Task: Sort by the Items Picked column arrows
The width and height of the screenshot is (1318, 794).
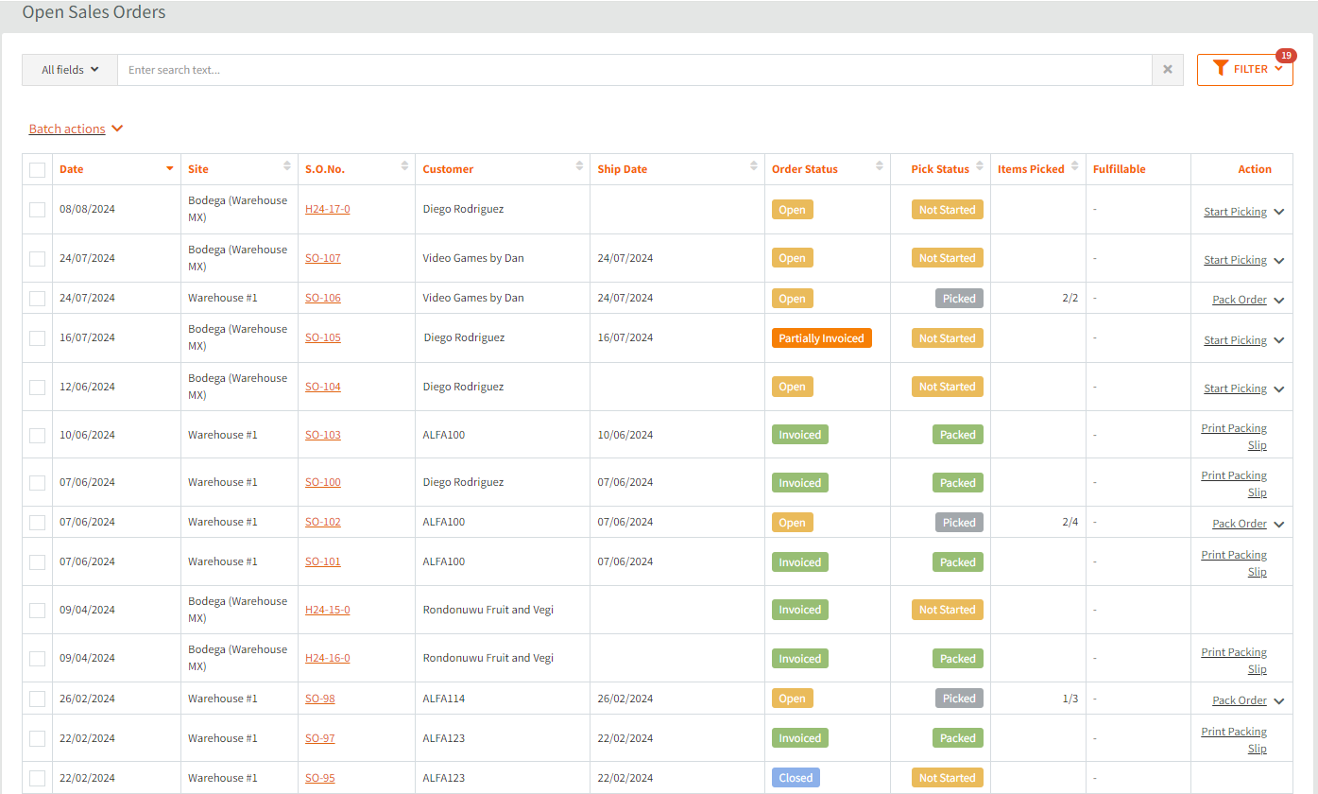Action: pyautogui.click(x=1075, y=167)
